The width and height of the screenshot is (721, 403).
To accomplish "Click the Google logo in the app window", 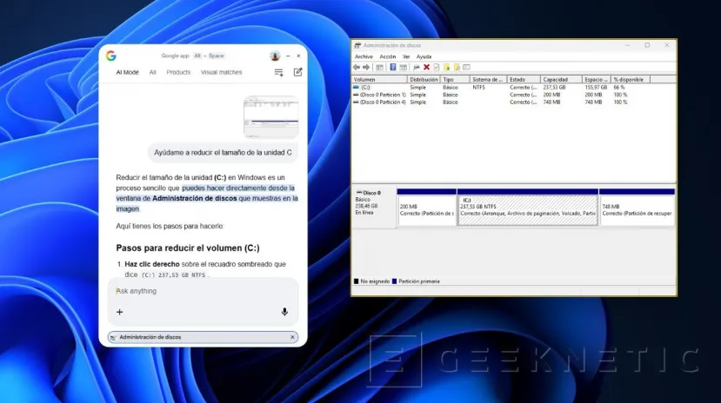I will pos(110,56).
